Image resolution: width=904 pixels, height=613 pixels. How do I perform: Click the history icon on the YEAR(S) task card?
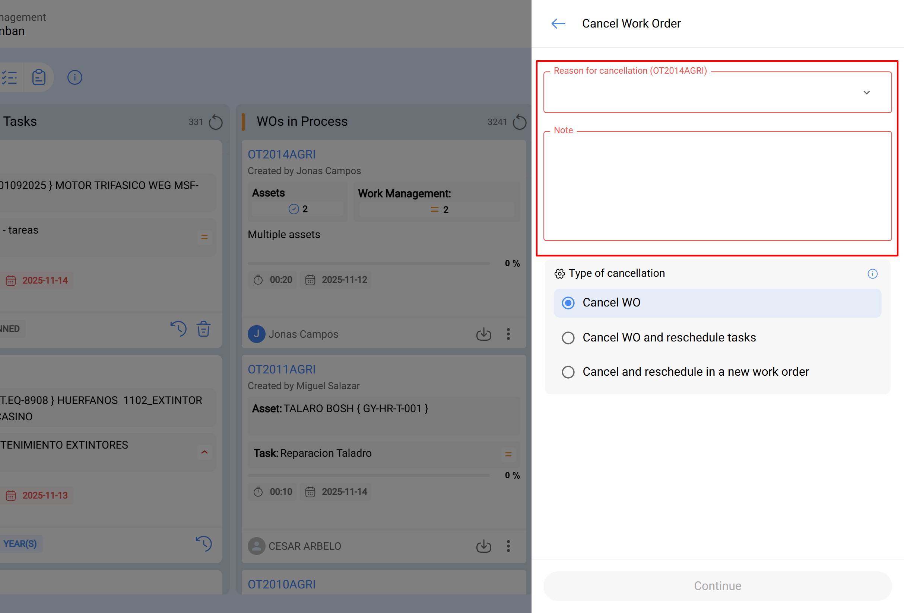pyautogui.click(x=204, y=543)
